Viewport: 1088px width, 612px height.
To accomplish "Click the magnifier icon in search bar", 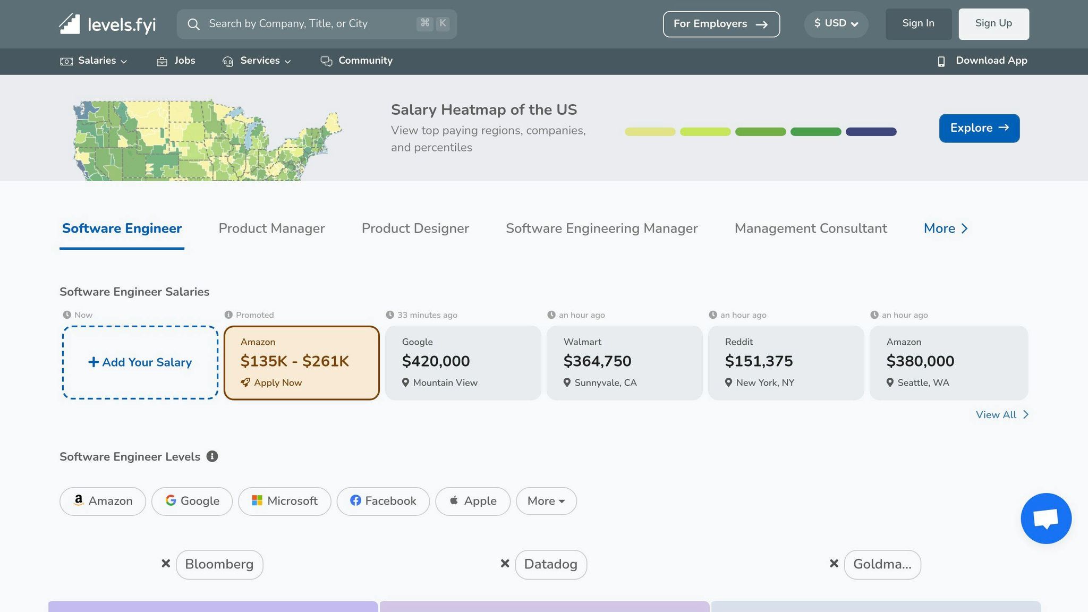I will click(194, 24).
